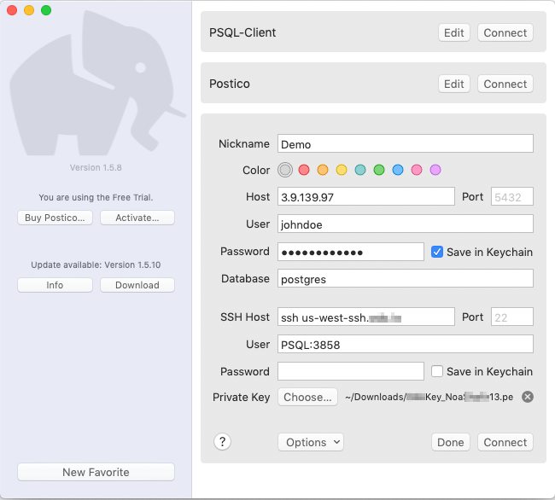Pick the blue color swatch

(x=398, y=170)
